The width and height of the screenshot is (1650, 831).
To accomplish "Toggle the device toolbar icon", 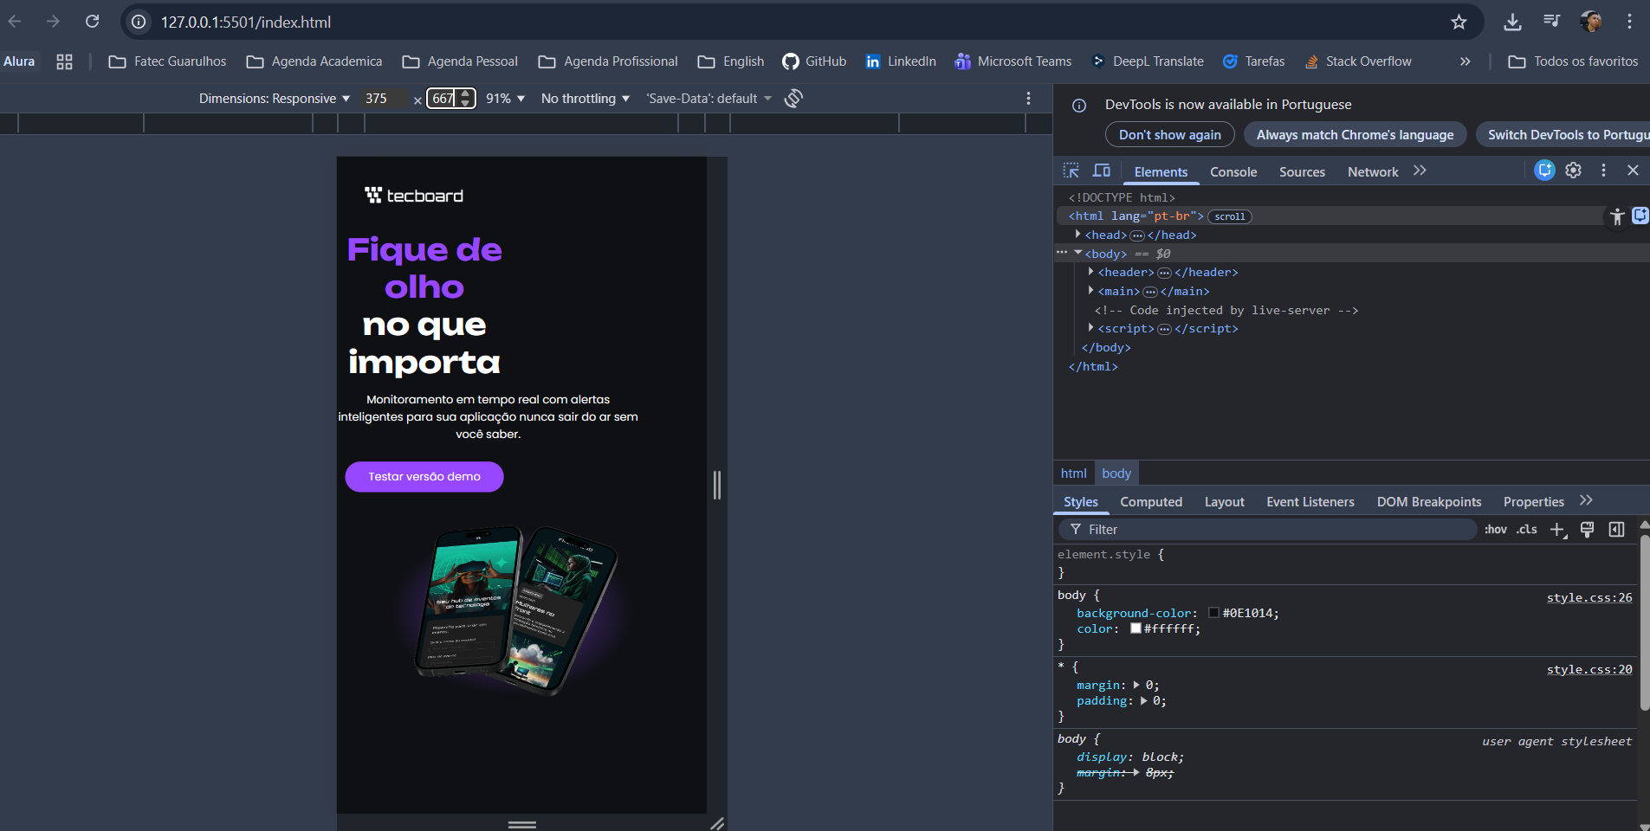I will click(x=1102, y=170).
